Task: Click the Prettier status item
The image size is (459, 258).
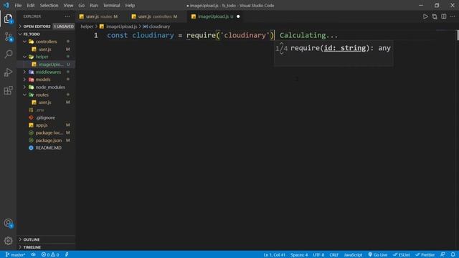Action: pos(425,255)
